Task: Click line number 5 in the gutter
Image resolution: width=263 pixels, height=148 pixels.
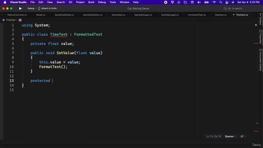Action: click(x=13, y=44)
